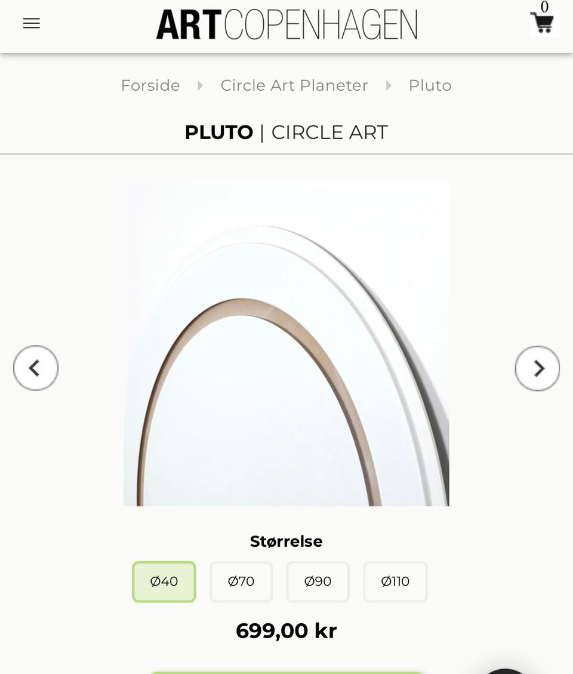Image resolution: width=573 pixels, height=674 pixels.
Task: Open the Forside breadcrumb link
Action: click(x=150, y=85)
